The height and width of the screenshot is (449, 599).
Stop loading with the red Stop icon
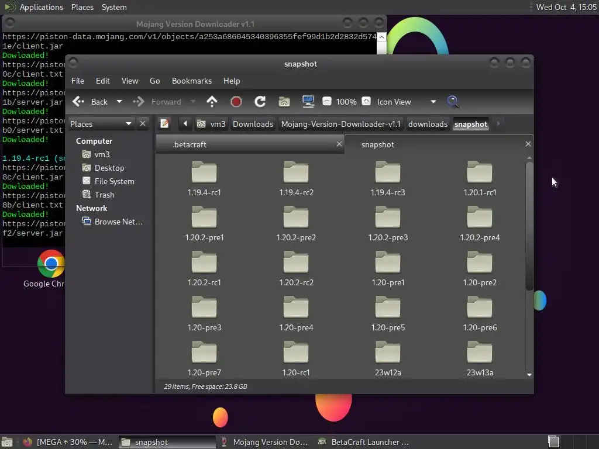click(x=236, y=102)
